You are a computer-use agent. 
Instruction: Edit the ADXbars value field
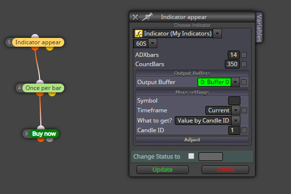[234, 55]
